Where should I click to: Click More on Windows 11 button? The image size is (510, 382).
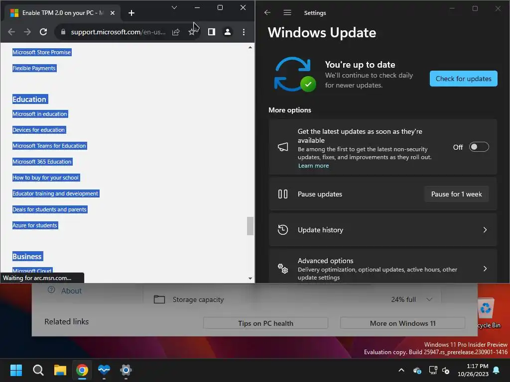402,323
